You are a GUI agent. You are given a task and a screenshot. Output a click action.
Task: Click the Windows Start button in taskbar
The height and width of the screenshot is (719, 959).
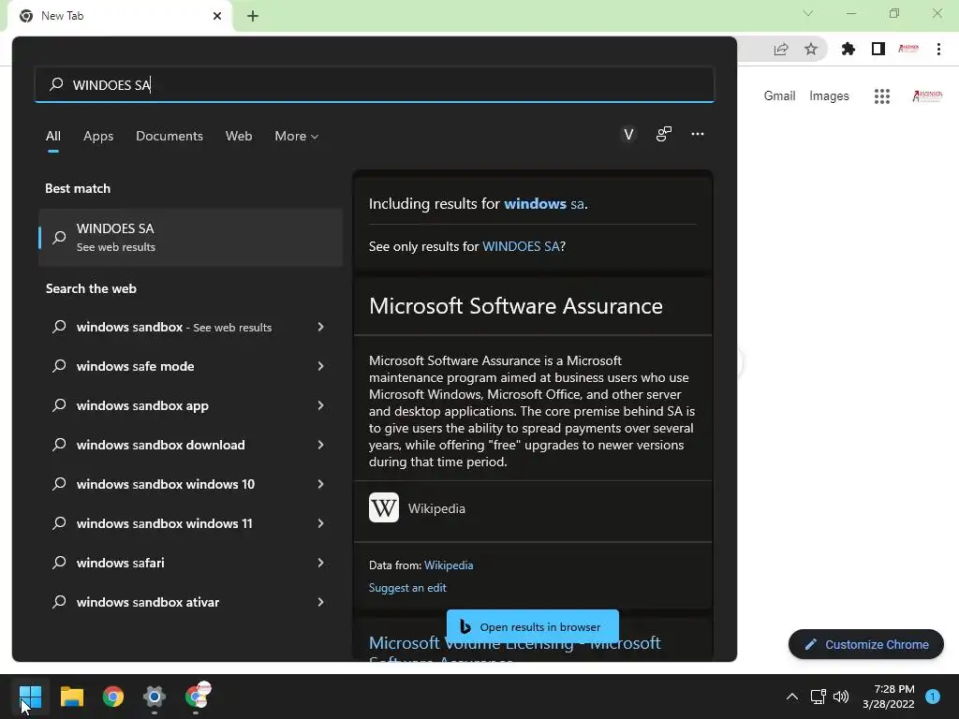[x=30, y=697]
